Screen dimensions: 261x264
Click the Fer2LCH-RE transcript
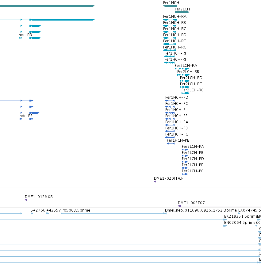pyautogui.click(x=185, y=87)
